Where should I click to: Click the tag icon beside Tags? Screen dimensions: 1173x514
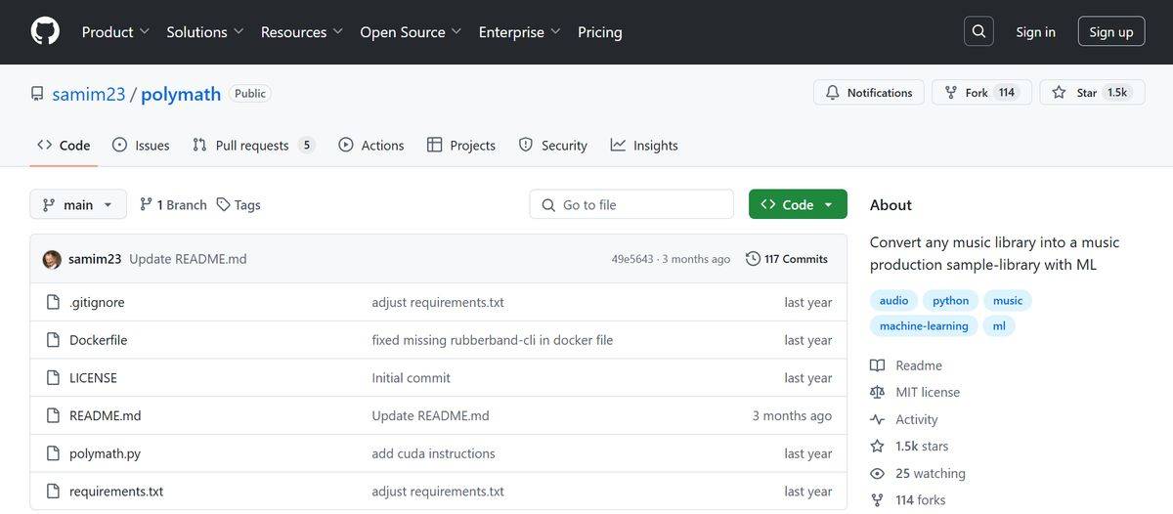[x=224, y=204]
